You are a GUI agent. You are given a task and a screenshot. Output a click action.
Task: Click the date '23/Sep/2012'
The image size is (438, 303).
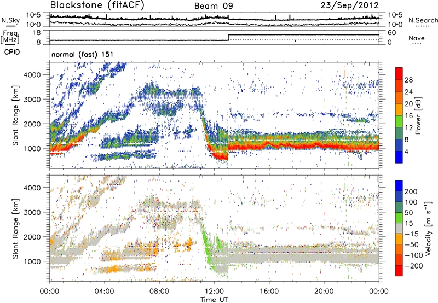(349, 5)
